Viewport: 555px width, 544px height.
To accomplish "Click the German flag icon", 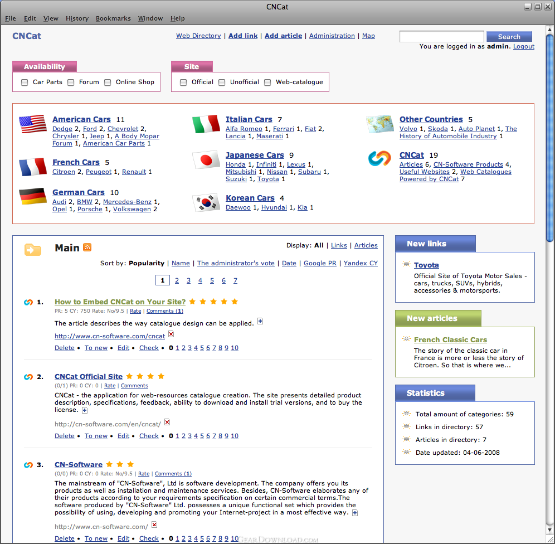I will [32, 196].
